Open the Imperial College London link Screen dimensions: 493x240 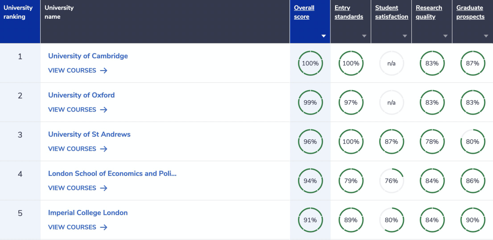(88, 213)
